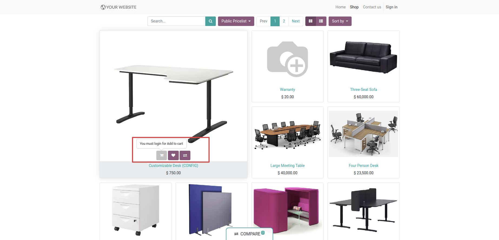Switch to list view layout
This screenshot has width=499, height=240.
click(321, 21)
